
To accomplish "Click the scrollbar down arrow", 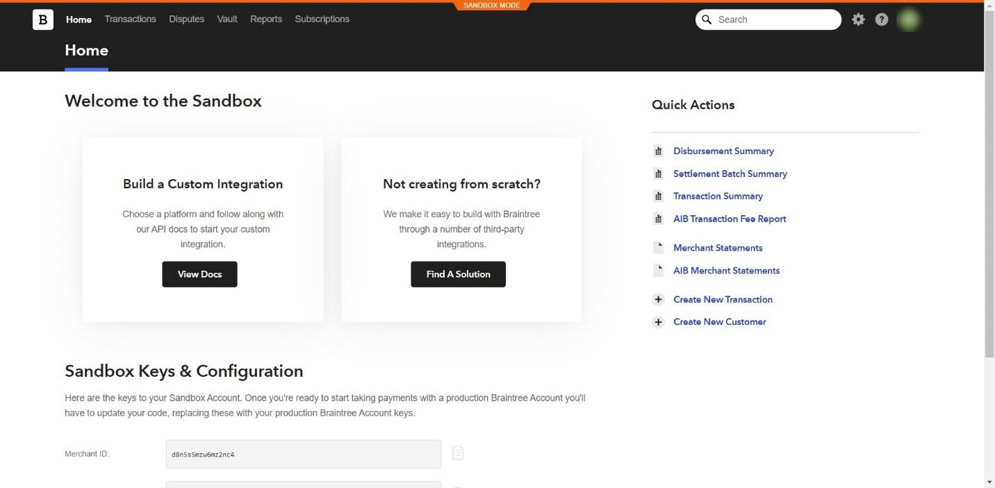I will click(989, 482).
